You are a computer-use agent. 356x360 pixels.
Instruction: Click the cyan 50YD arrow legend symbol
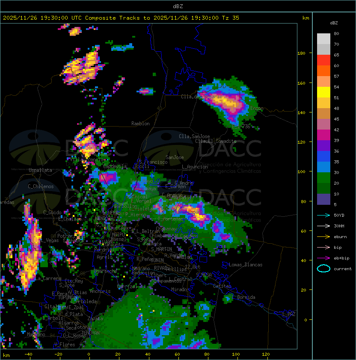tap(323, 215)
